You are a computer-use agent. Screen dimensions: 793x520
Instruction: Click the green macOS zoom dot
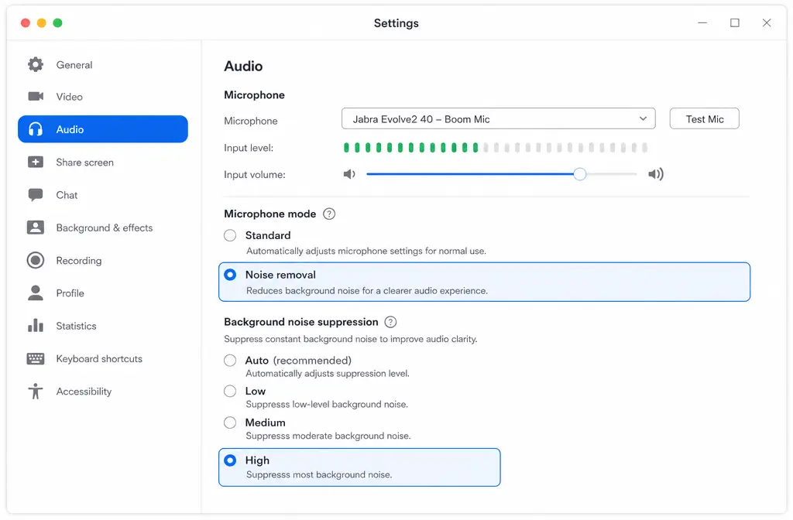click(x=57, y=22)
